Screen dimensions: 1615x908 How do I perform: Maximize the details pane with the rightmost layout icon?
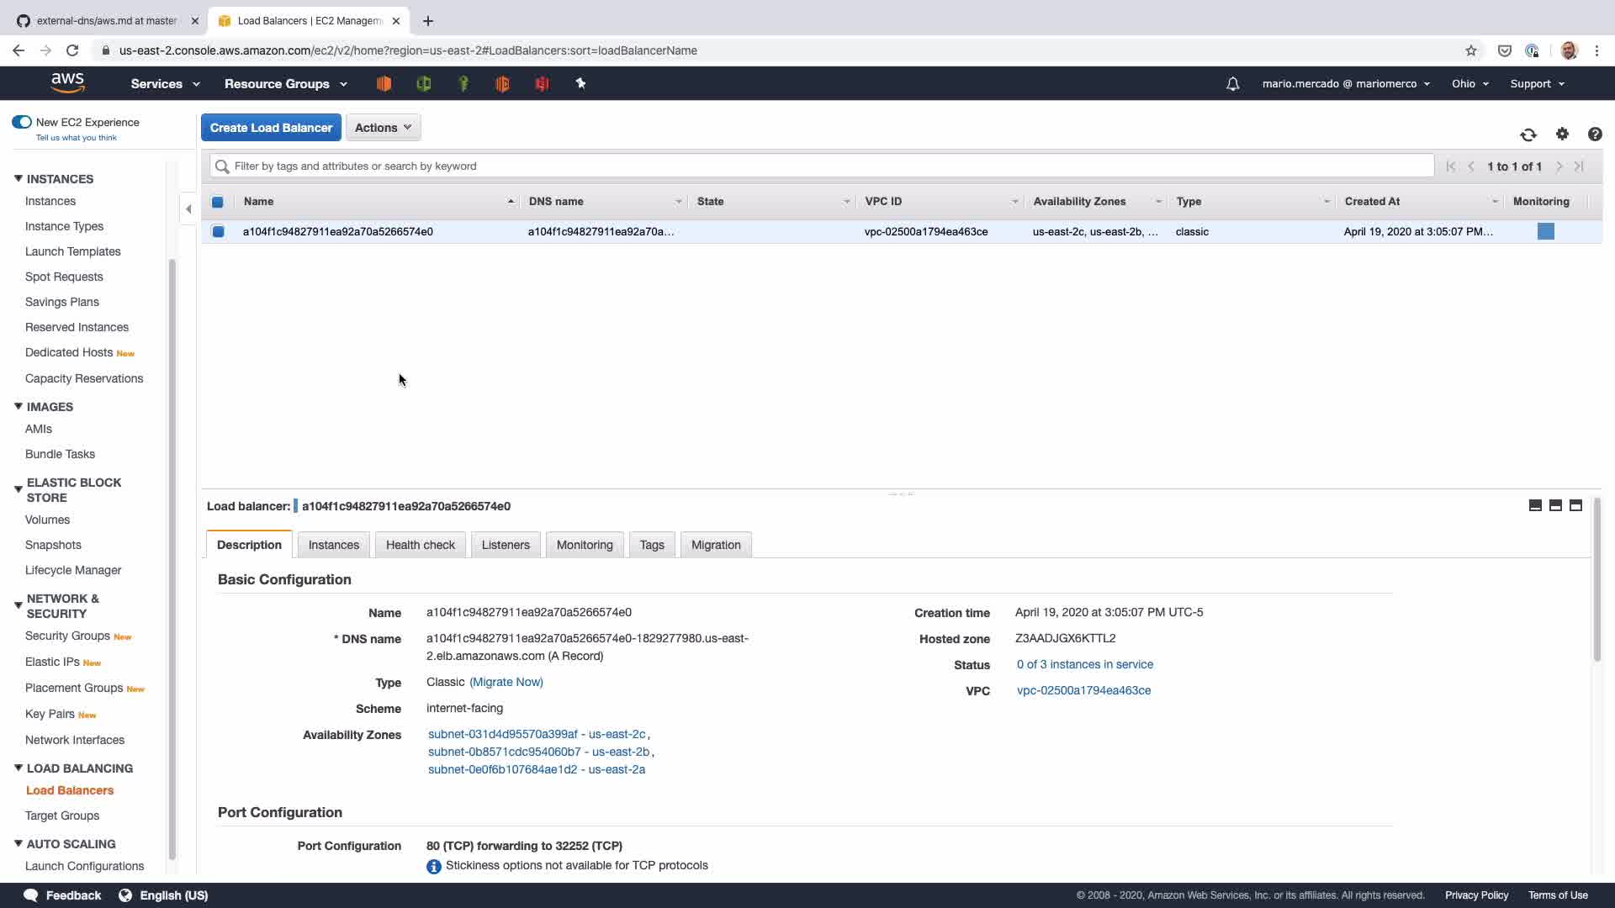[1575, 505]
